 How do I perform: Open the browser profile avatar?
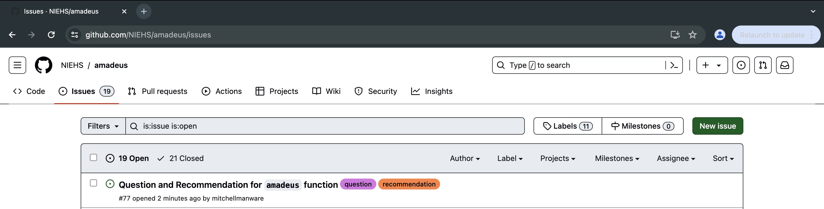[x=720, y=35]
